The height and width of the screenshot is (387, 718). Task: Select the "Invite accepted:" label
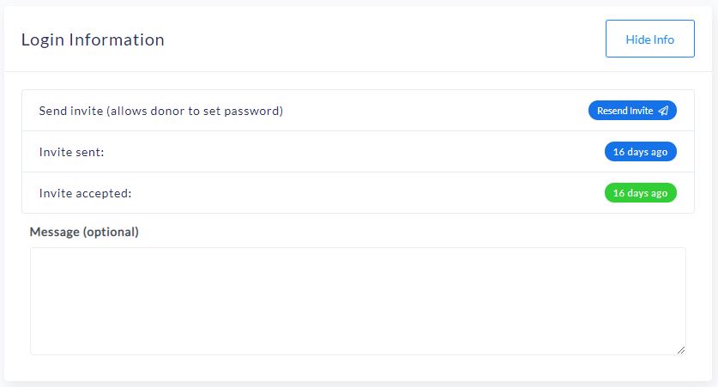coord(85,193)
